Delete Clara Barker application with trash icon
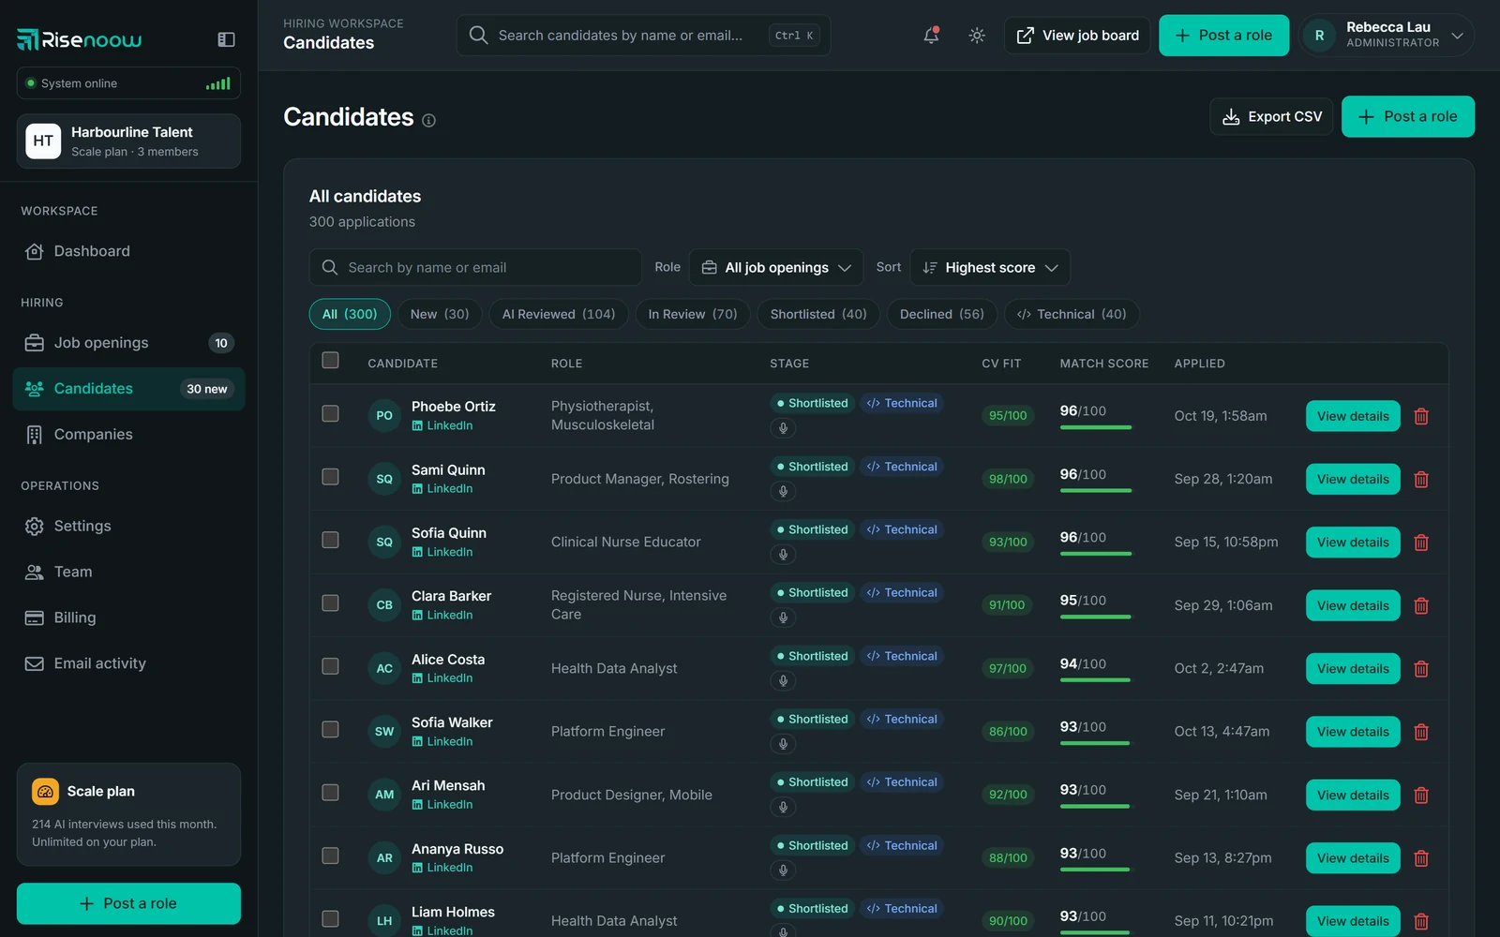 (x=1421, y=605)
